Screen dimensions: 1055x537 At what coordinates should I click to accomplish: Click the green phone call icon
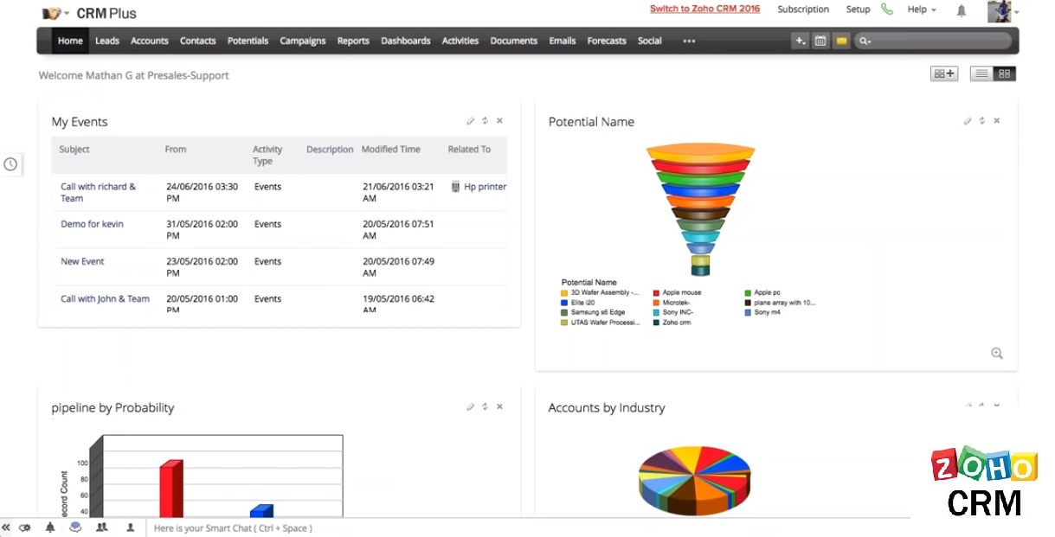[x=887, y=10]
